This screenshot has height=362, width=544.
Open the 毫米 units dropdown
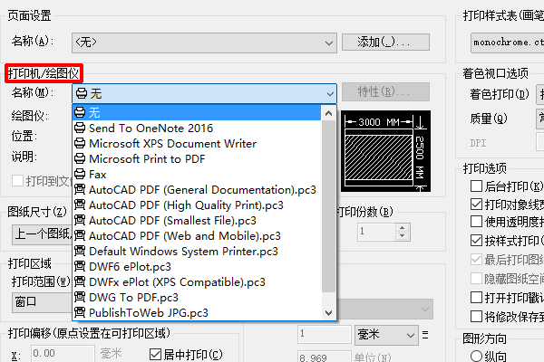pyautogui.click(x=386, y=335)
